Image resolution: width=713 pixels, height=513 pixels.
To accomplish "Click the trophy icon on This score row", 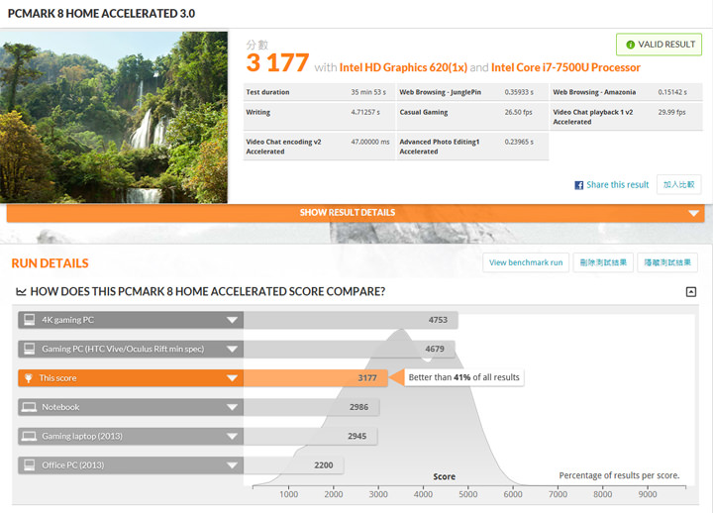I will pyautogui.click(x=29, y=378).
